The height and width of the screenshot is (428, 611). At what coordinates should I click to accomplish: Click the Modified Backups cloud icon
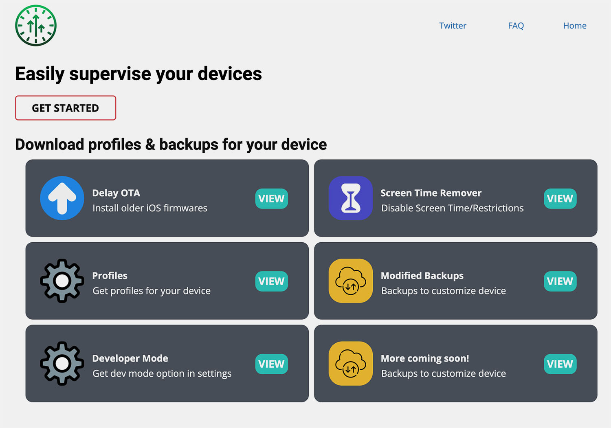351,281
